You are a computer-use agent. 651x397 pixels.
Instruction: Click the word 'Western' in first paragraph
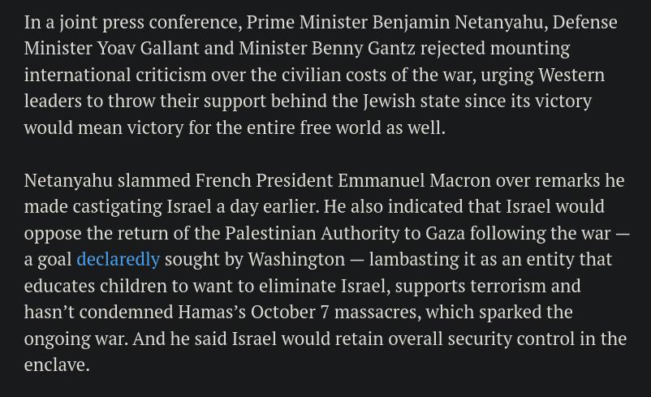pos(571,76)
